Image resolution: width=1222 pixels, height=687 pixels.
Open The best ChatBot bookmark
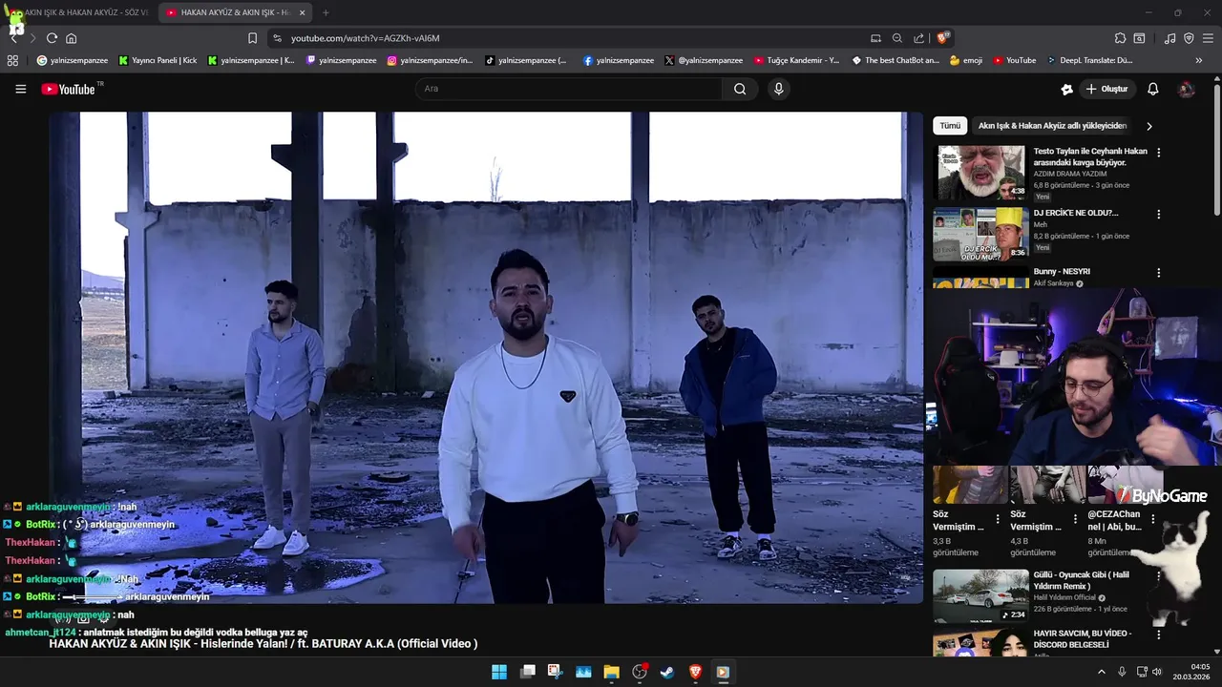coord(895,60)
